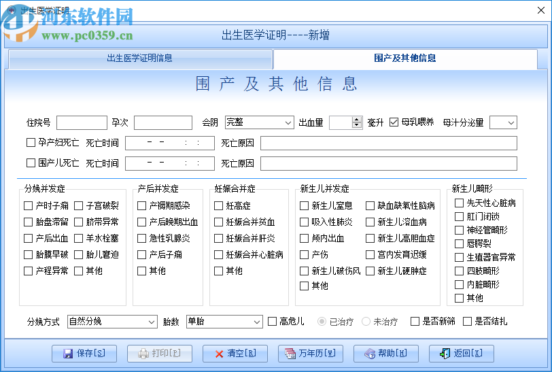Close the 出生医学证明 window
Screen dimensions: 552x372
click(x=541, y=10)
